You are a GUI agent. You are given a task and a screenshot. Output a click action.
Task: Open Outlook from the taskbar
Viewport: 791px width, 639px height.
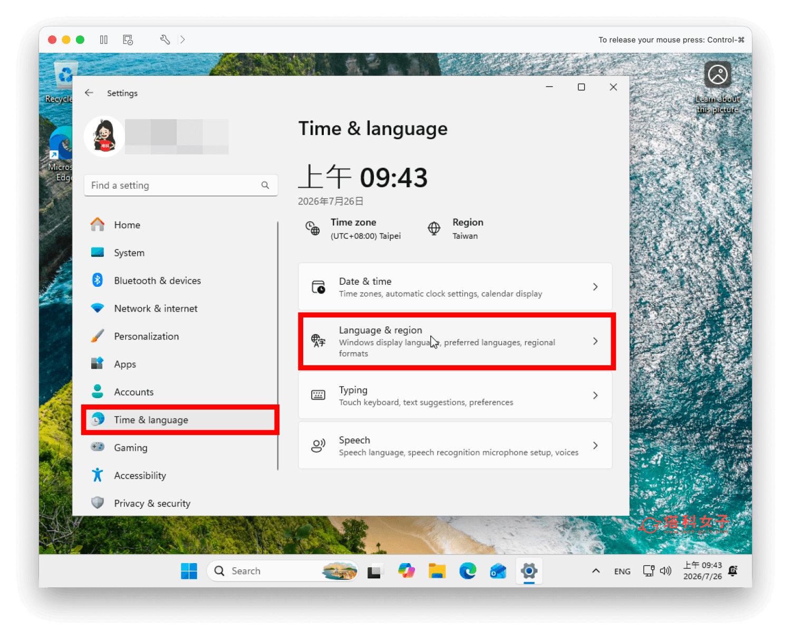[498, 570]
